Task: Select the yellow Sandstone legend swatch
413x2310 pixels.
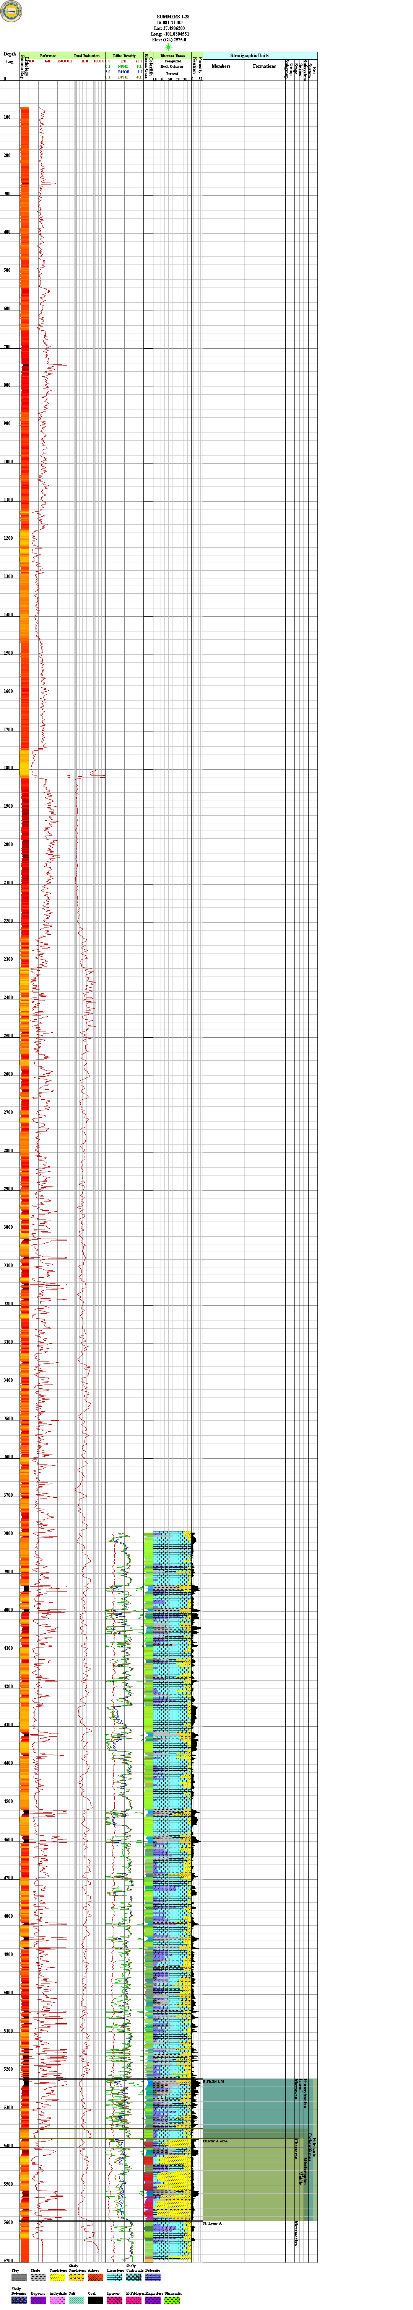Action: click(x=57, y=2278)
